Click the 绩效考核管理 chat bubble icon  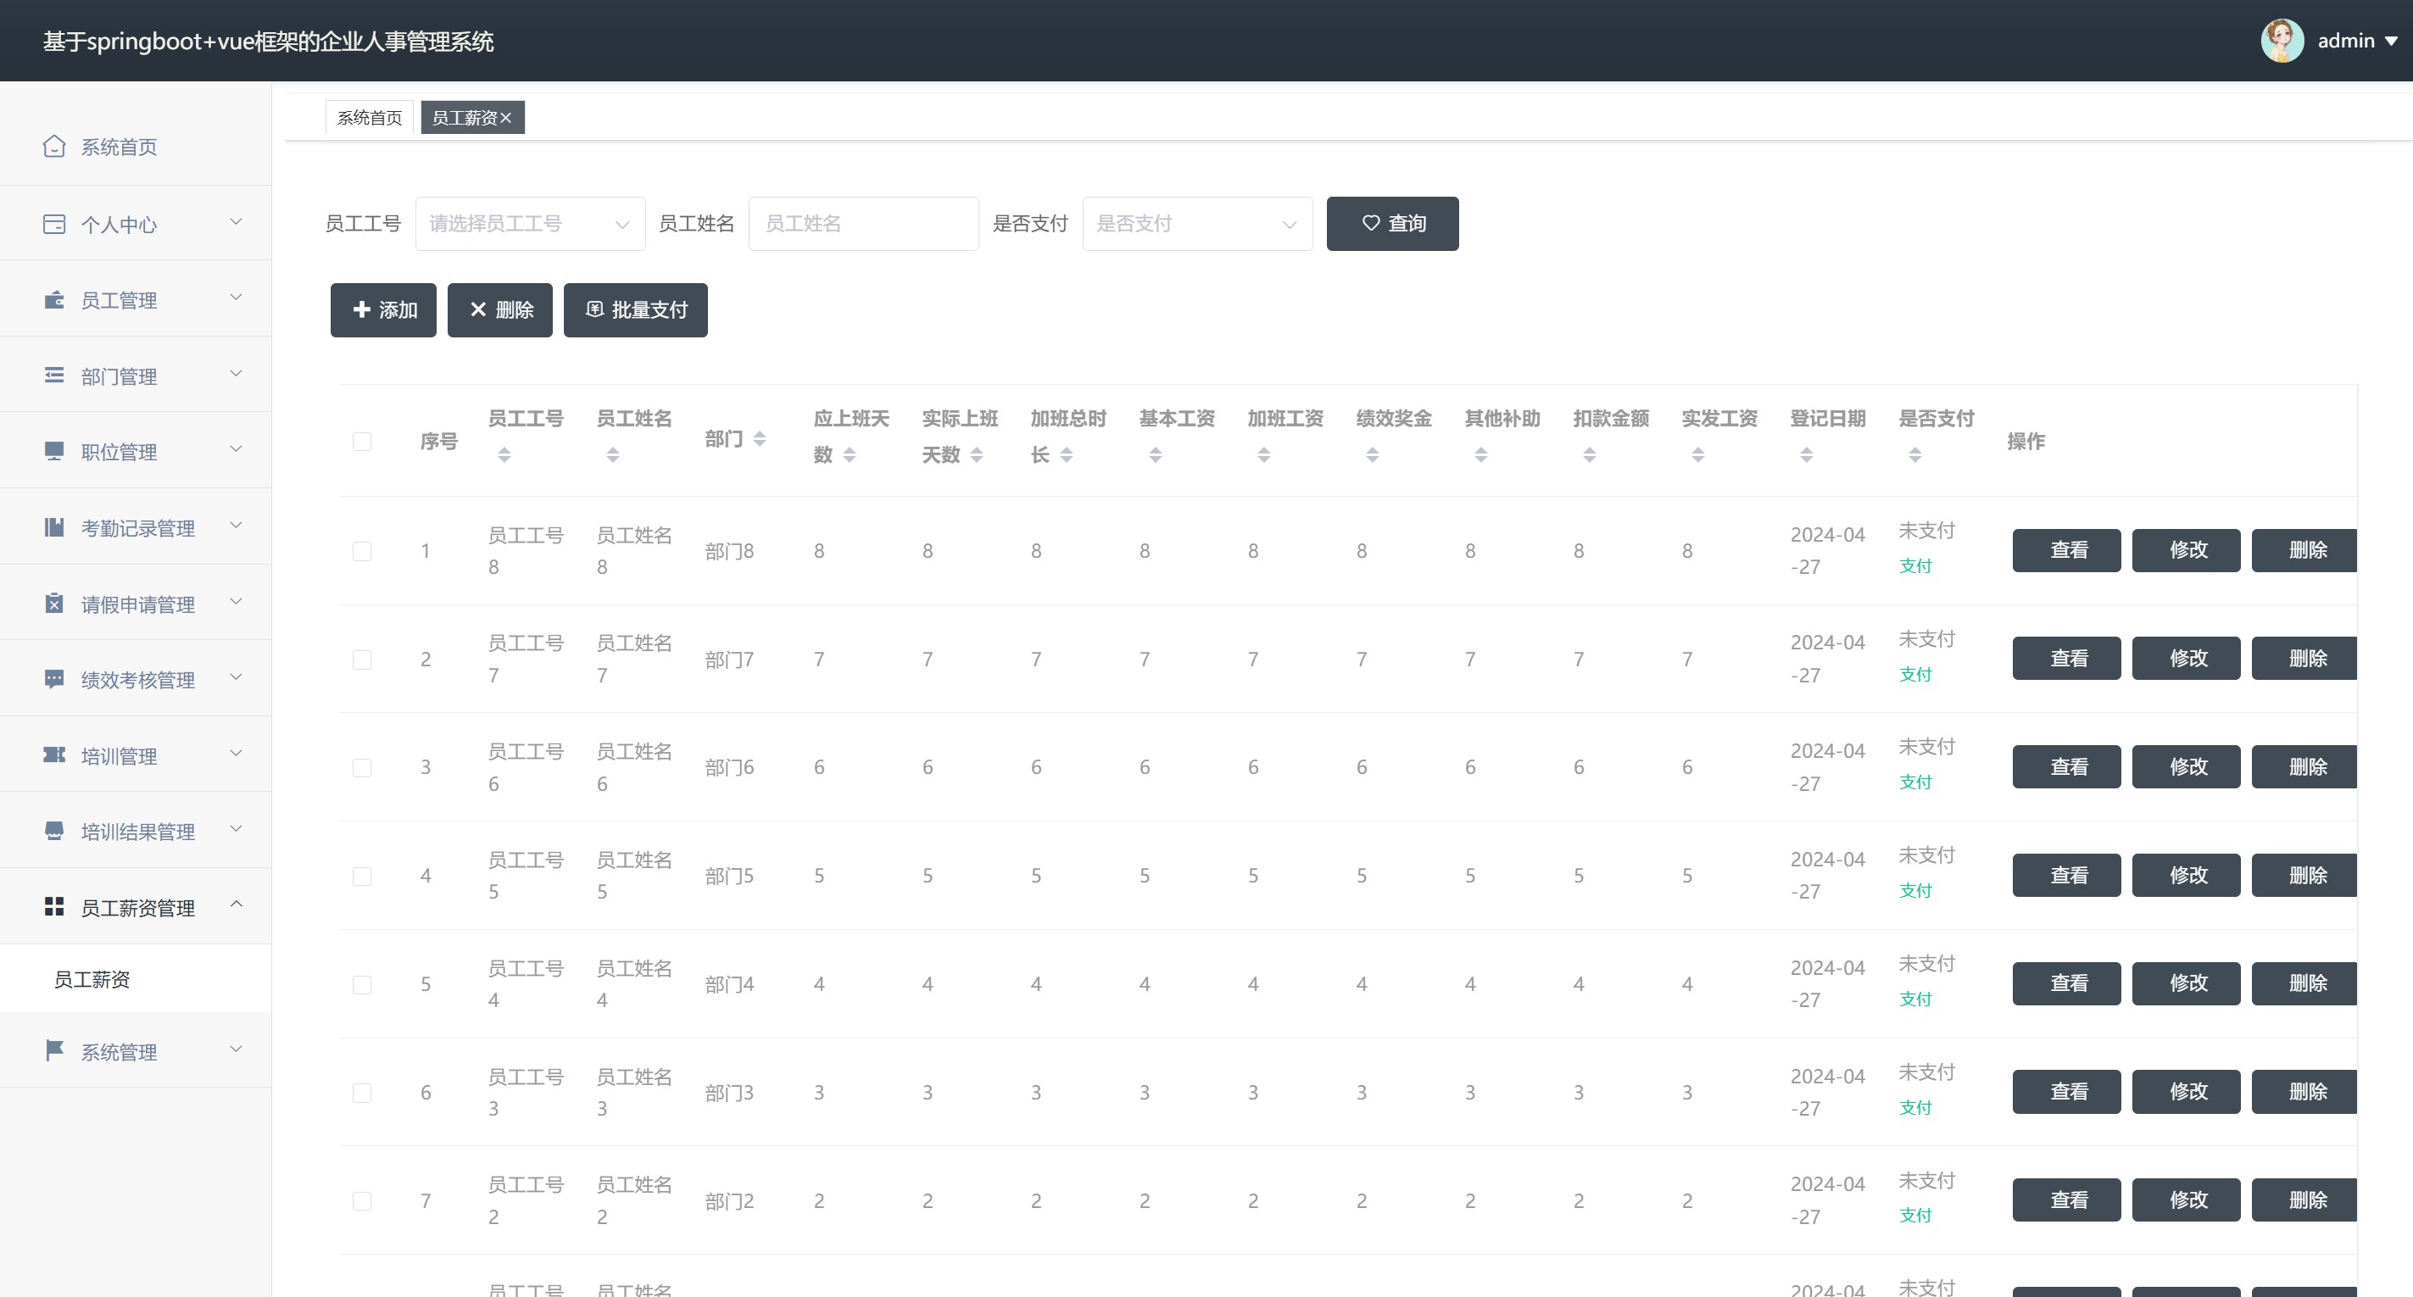pos(54,679)
